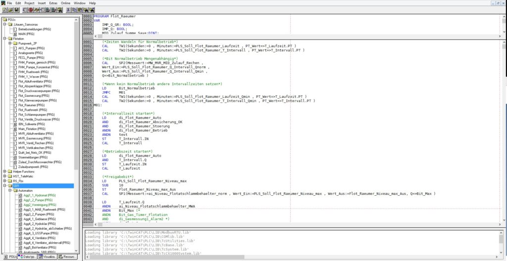Switch to the Data types tab

pos(28,257)
